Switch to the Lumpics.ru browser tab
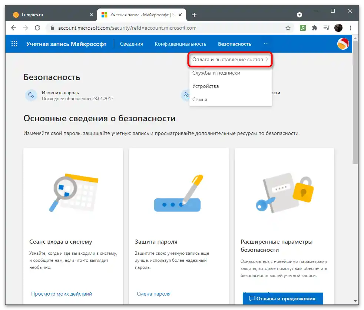 51,15
